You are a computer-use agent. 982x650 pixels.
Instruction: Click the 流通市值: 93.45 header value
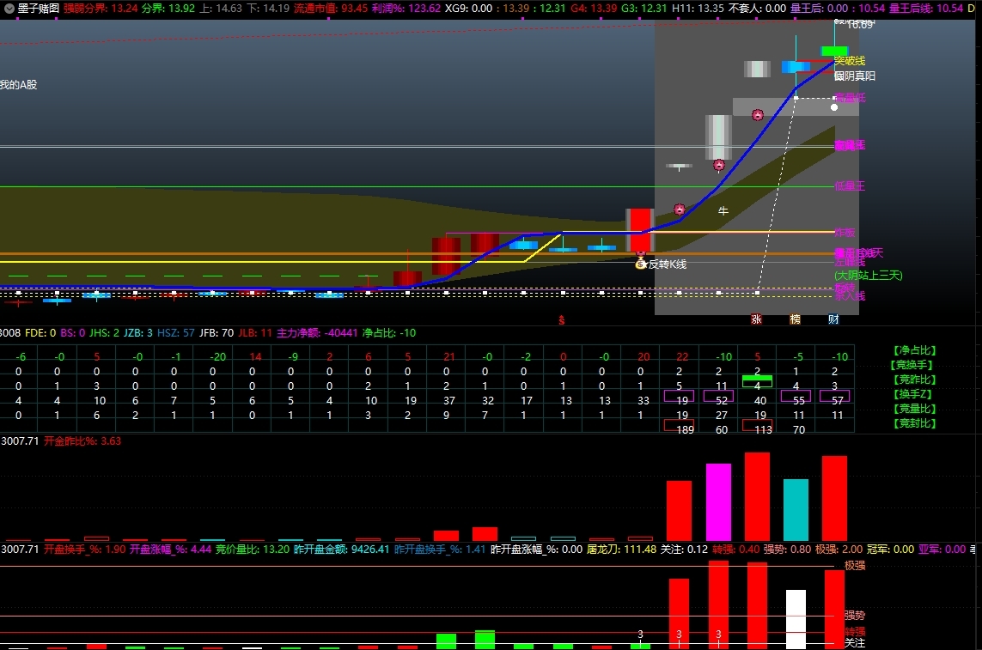[x=330, y=8]
